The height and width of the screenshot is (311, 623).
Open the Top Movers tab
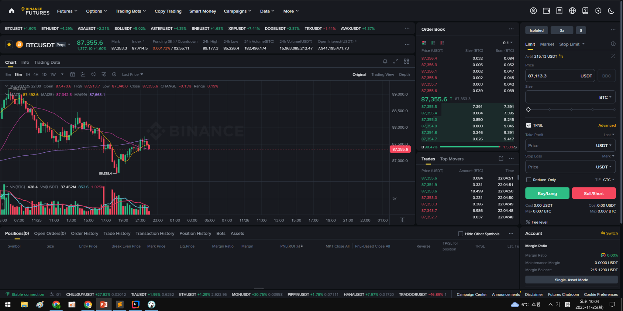tap(452, 159)
